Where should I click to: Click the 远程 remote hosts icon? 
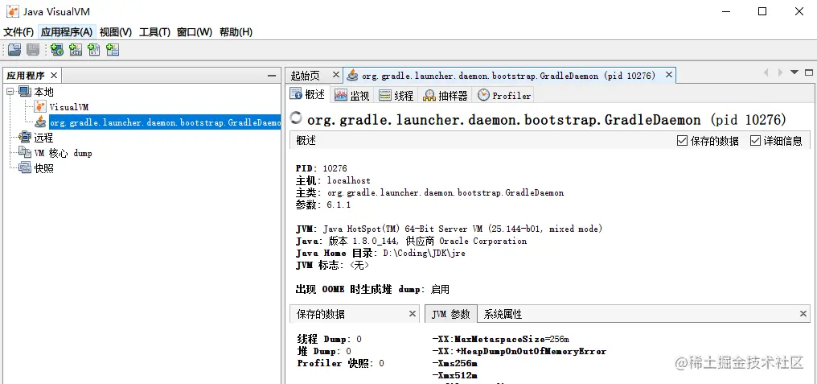pos(24,138)
